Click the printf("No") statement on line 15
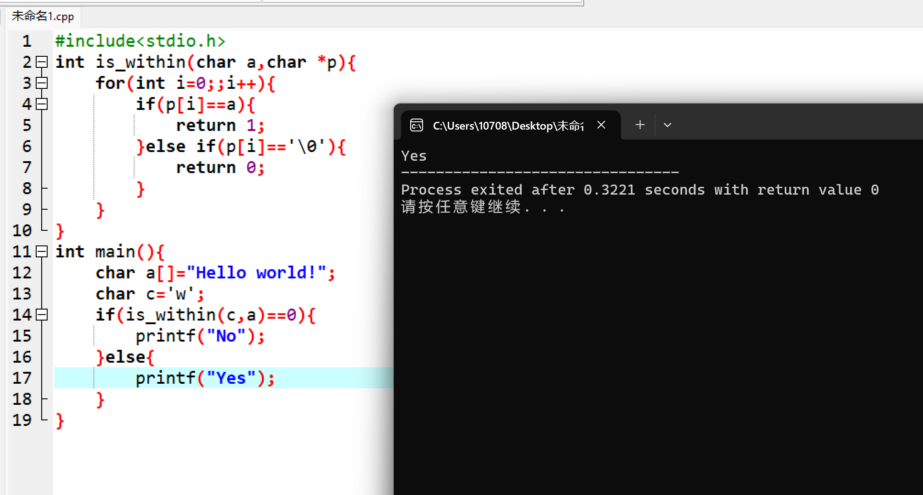This screenshot has width=923, height=495. pos(200,336)
